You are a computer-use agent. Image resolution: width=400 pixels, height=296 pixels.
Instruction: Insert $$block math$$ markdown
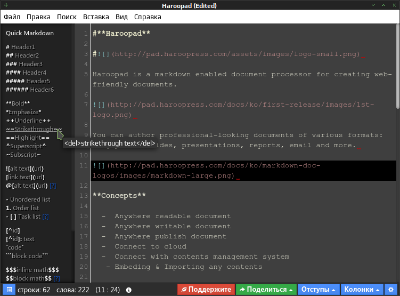pos(29,278)
